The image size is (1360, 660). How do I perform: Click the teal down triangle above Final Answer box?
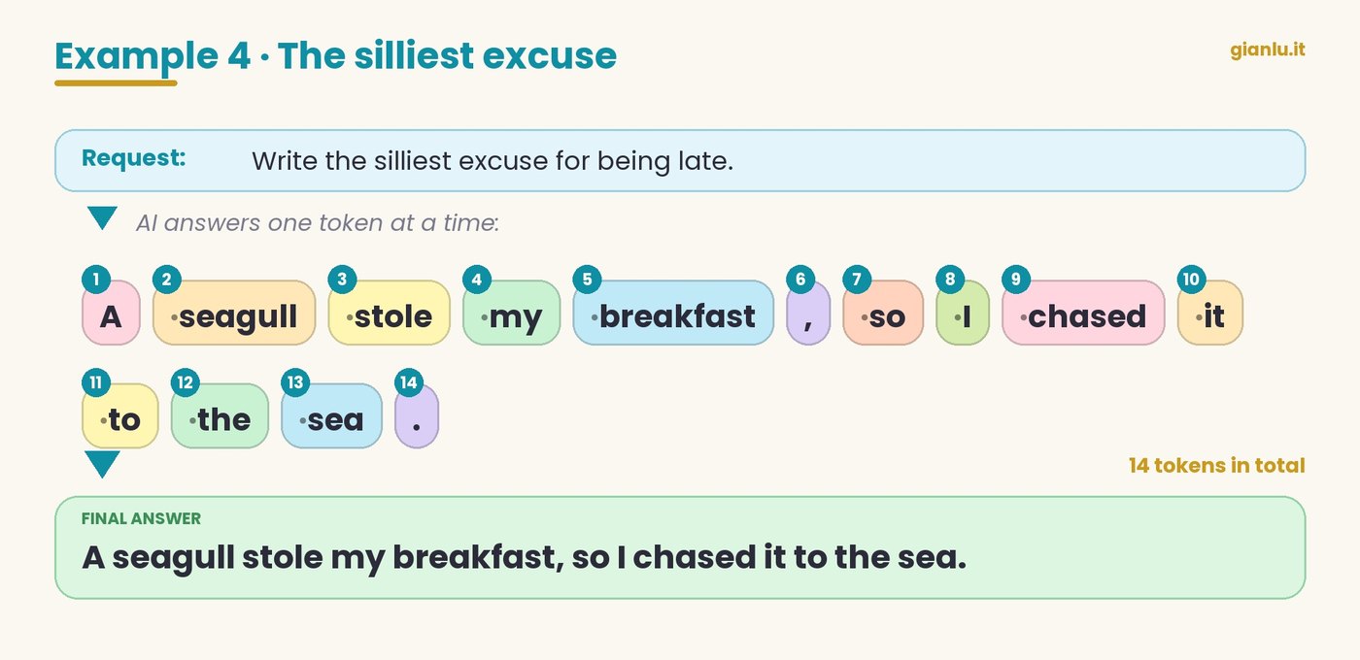point(102,464)
